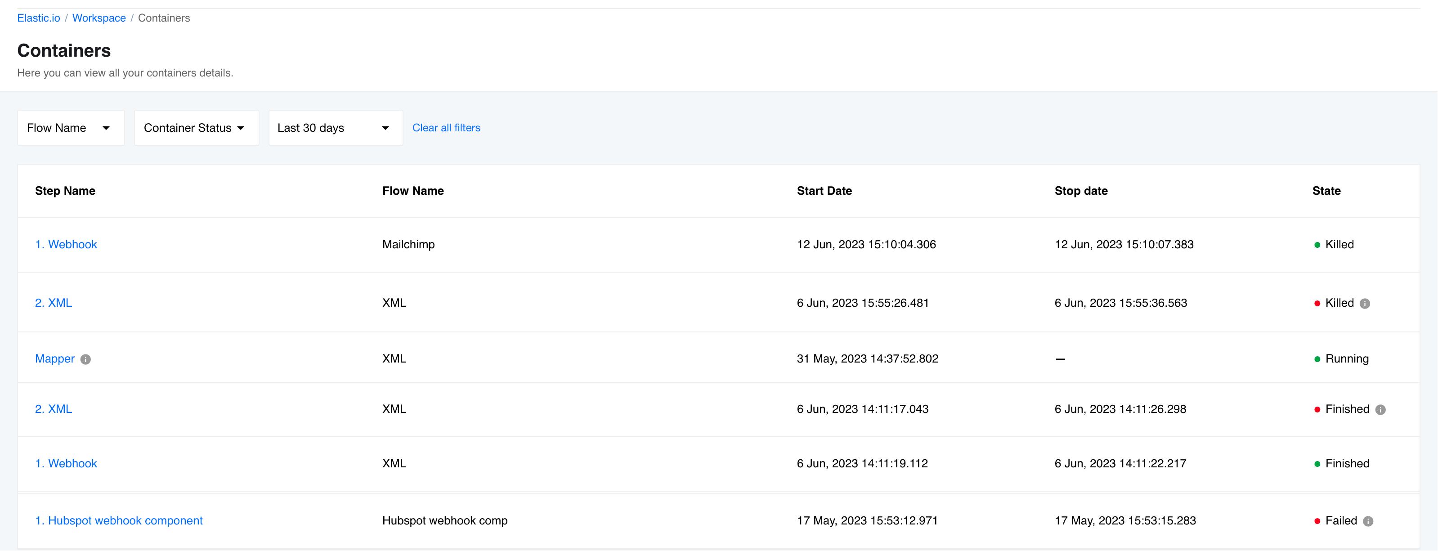
Task: Open 1. Webhook step of Mailchimp flow
Action: coord(66,245)
